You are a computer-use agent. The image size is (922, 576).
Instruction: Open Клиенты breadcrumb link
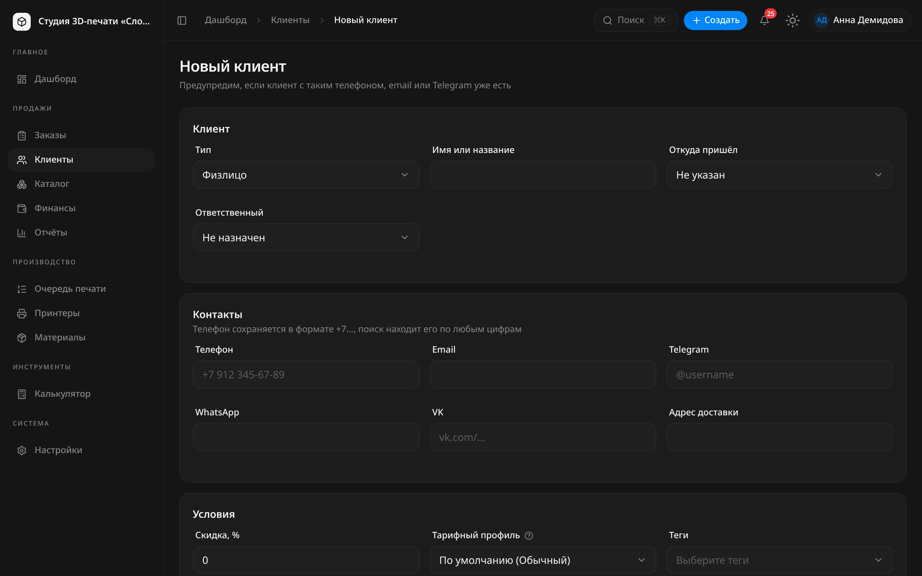pyautogui.click(x=290, y=20)
